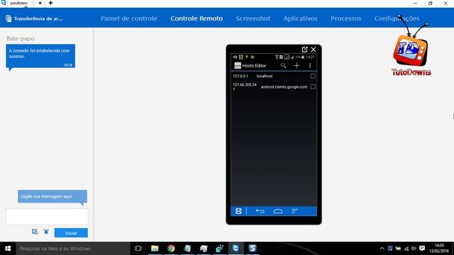Viewport: 454px width, 255px height.
Task: Open the Screenshot tab
Action: point(253,18)
